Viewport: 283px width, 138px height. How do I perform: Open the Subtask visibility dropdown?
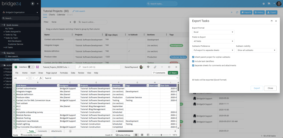(256, 50)
